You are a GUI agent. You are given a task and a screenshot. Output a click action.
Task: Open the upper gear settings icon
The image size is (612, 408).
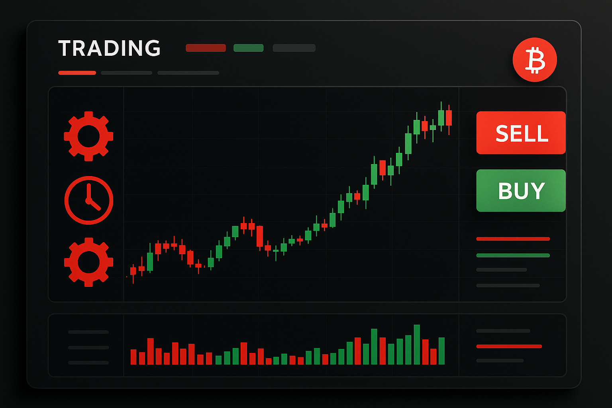(88, 136)
